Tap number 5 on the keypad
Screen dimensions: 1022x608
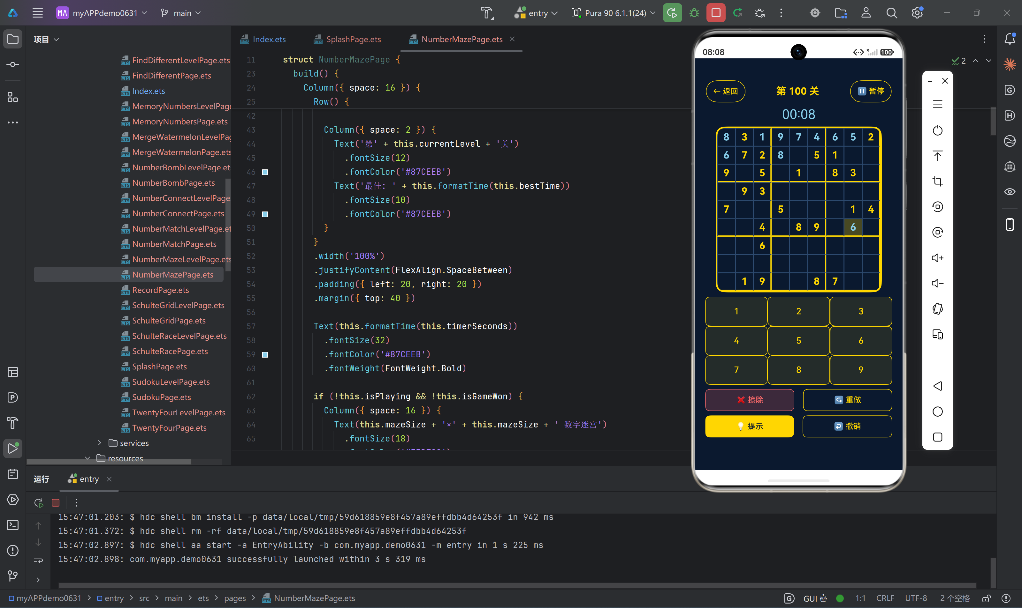click(798, 340)
